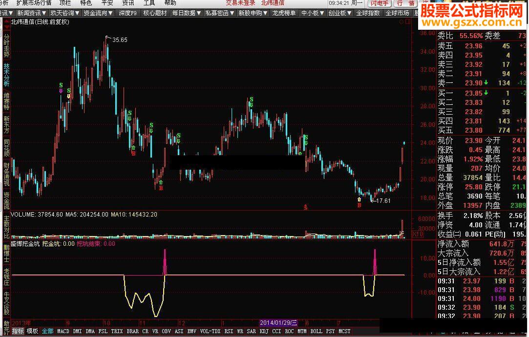Expand the 新股申购 dropdown
The height and width of the screenshot is (337, 529).
click(253, 13)
